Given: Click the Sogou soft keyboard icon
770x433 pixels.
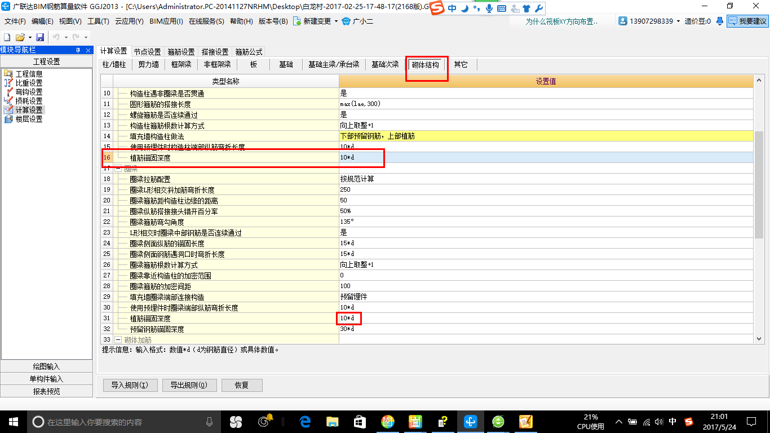Looking at the screenshot, I should pos(501,8).
